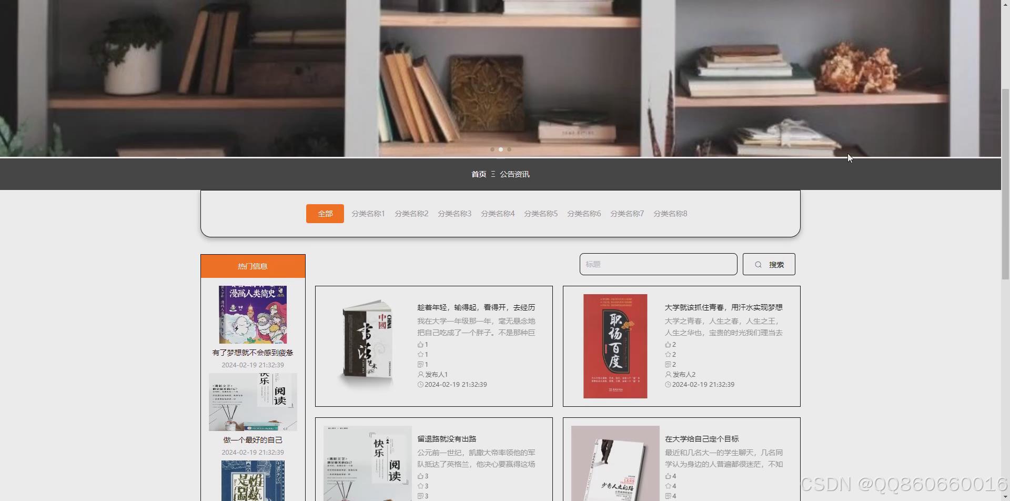Switch to the 分类名称3 category tab
The width and height of the screenshot is (1010, 501).
(454, 213)
